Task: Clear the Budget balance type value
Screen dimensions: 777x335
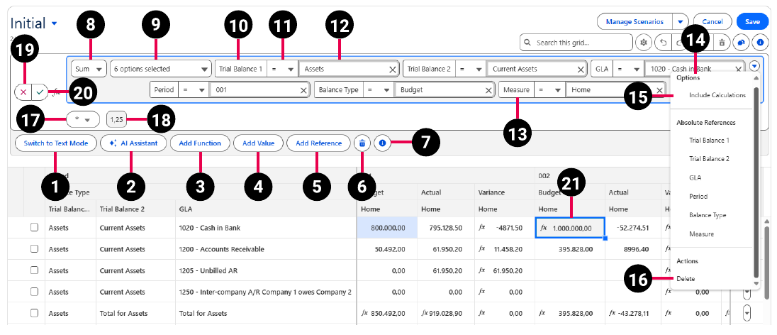Action: click(x=488, y=90)
